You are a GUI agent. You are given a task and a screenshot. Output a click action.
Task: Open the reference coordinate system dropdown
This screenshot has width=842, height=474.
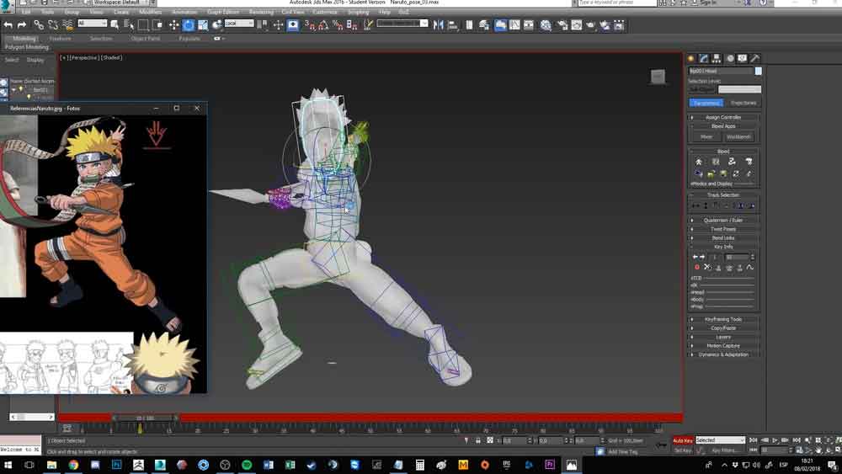click(x=239, y=24)
